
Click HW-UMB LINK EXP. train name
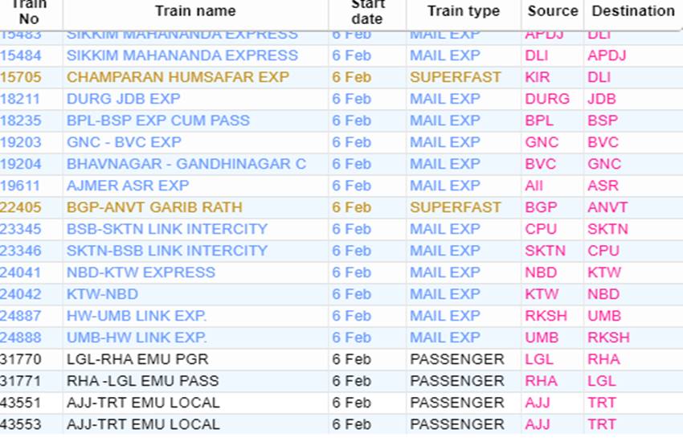pos(137,316)
